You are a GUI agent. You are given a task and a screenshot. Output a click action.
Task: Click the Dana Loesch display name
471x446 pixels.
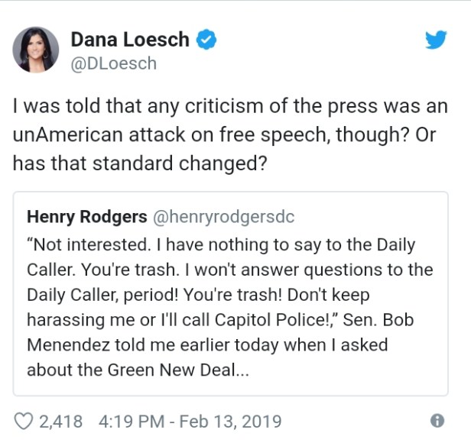pos(130,40)
